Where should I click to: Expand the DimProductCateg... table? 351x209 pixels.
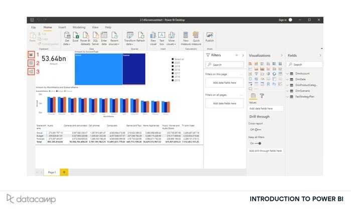pyautogui.click(x=288, y=85)
